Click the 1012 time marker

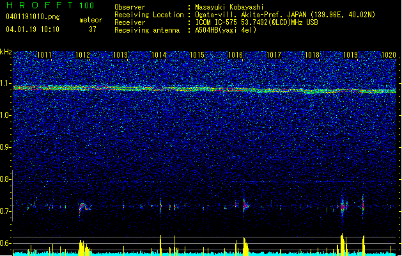click(x=83, y=55)
